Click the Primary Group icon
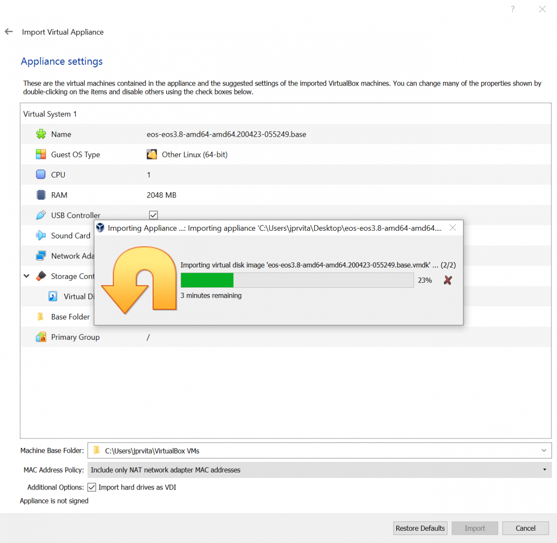557x543 pixels. (x=41, y=337)
